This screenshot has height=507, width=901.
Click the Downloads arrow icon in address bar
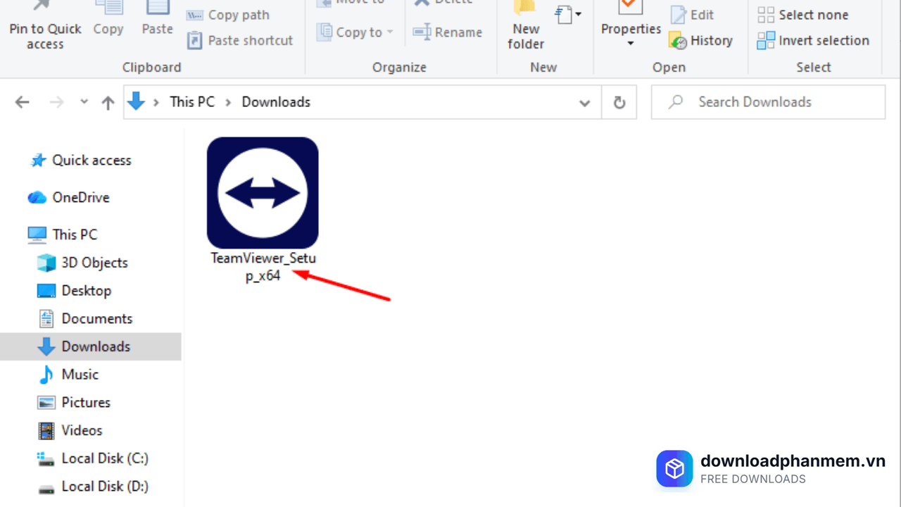[x=137, y=101]
